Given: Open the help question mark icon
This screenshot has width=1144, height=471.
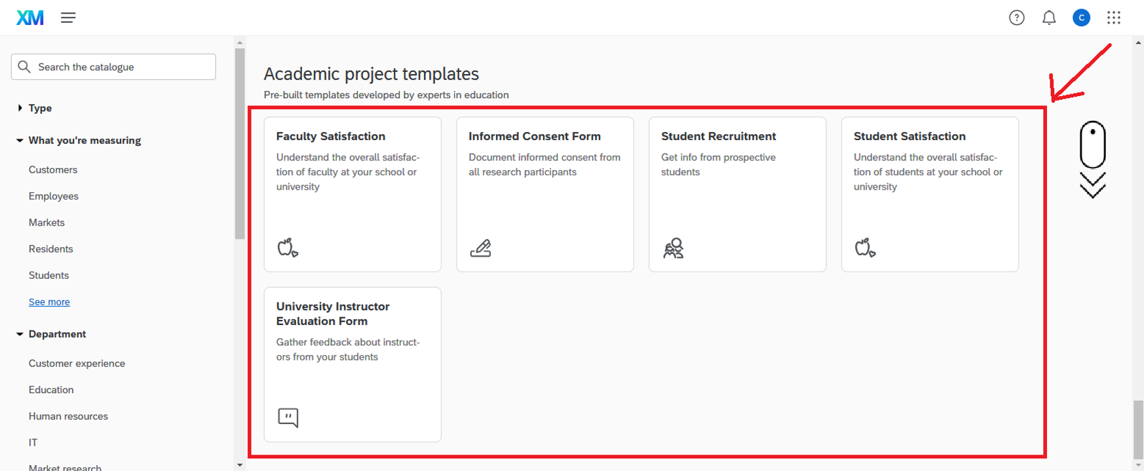Looking at the screenshot, I should (x=1016, y=18).
